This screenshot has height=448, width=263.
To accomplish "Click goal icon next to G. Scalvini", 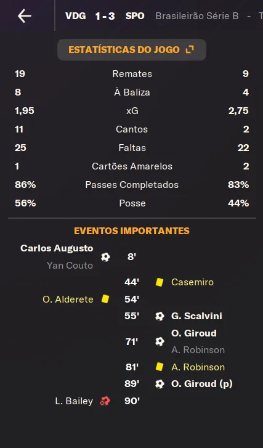I will coord(160,316).
